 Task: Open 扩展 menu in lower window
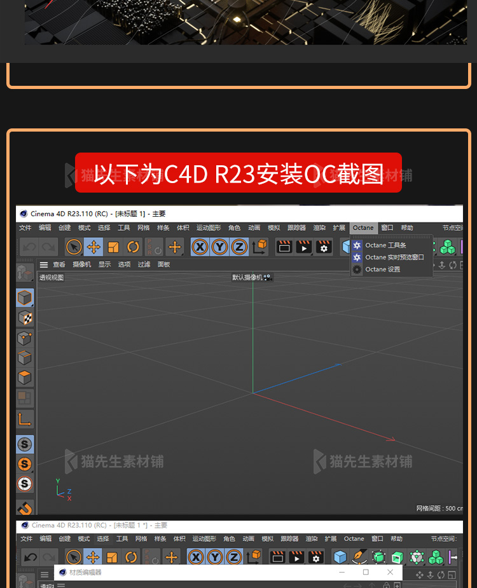tap(331, 538)
